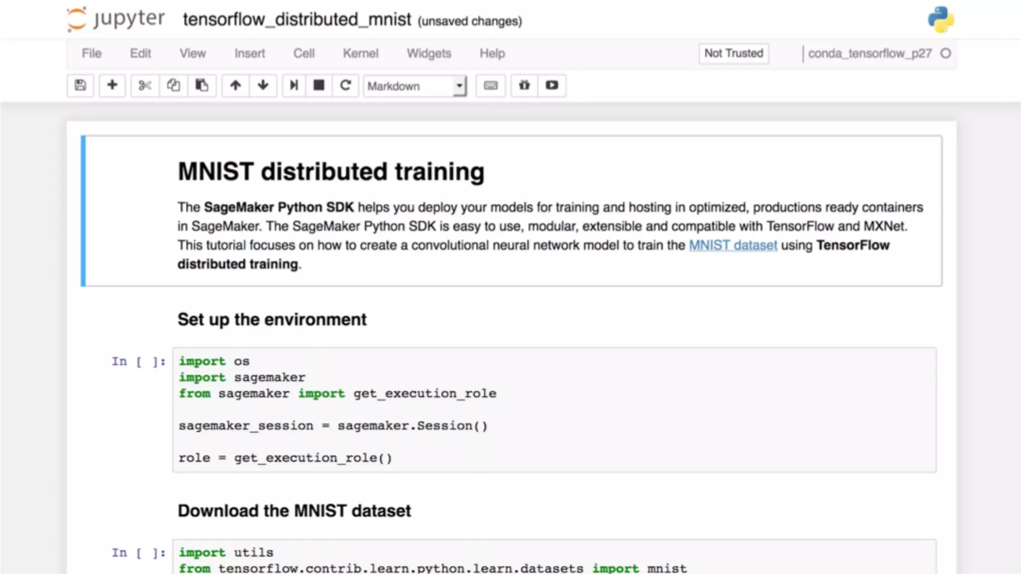This screenshot has height=574, width=1021.
Task: Open the Kernel menu
Action: [x=360, y=53]
